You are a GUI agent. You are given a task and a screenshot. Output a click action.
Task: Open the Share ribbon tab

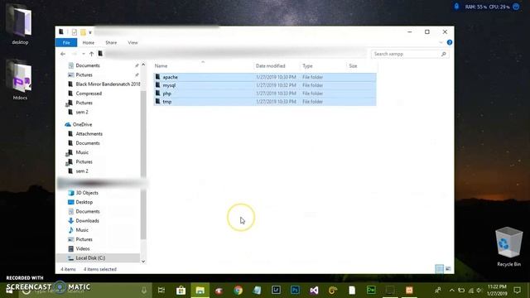pyautogui.click(x=111, y=42)
